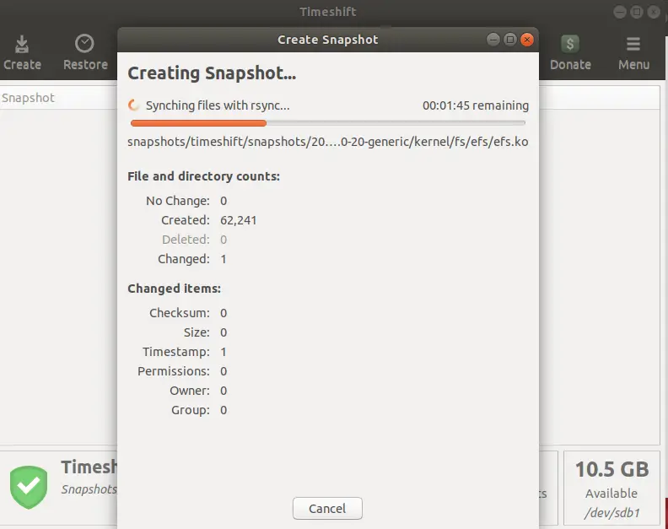The image size is (668, 529).
Task: Click the Create Snapshot dialog title bar
Action: click(328, 40)
